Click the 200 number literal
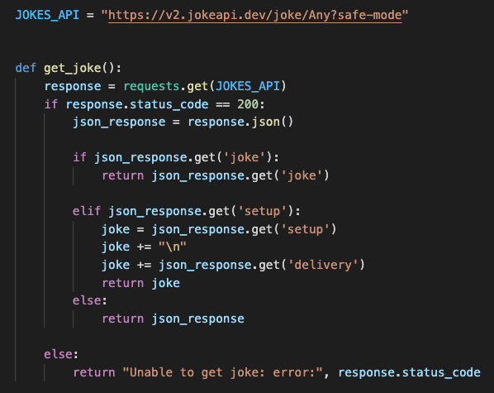The height and width of the screenshot is (393, 494). pyautogui.click(x=248, y=104)
